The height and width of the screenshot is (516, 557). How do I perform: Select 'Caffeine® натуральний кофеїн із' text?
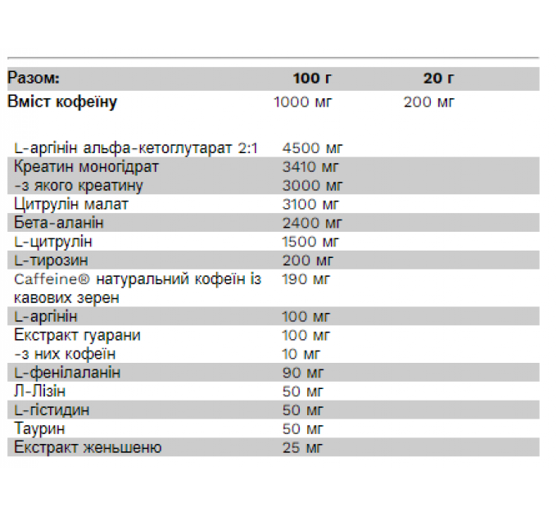point(138,279)
